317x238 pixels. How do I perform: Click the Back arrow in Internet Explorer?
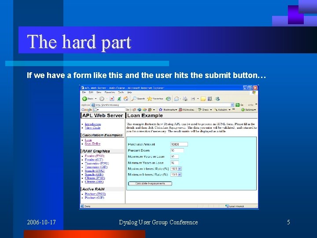[x=85, y=99]
